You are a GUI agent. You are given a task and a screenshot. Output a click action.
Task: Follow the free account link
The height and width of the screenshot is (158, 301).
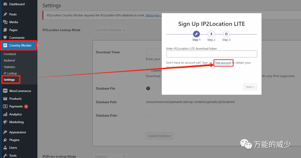pyautogui.click(x=223, y=63)
